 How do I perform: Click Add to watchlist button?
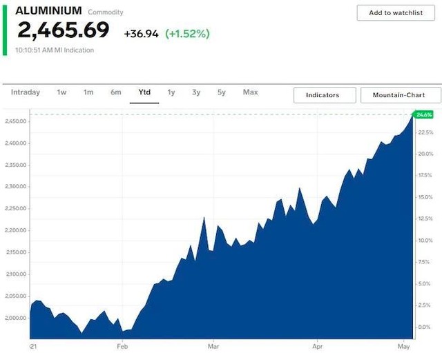[x=398, y=13]
